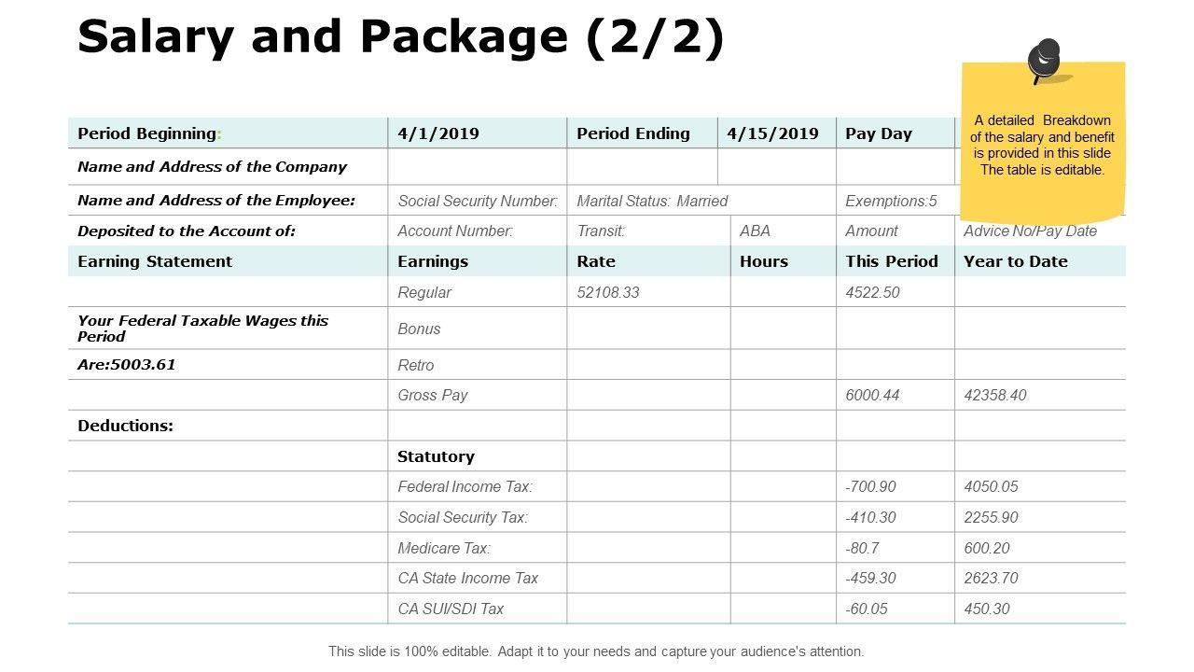The width and height of the screenshot is (1194, 672).
Task: Click the Regular rate value 52108.33
Action: (x=608, y=292)
